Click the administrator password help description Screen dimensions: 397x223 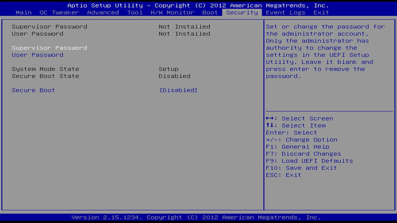[325, 51]
